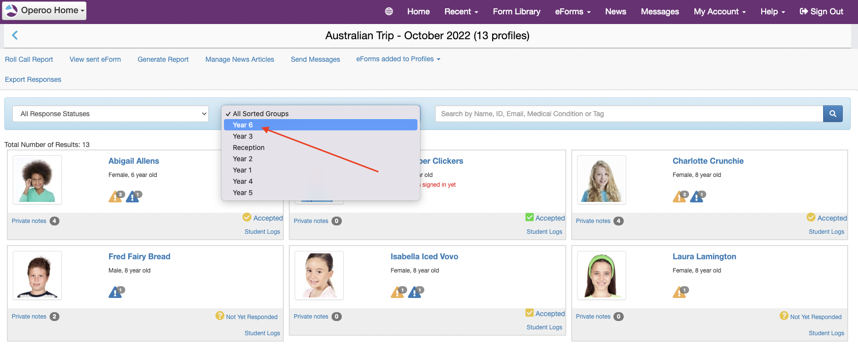Image resolution: width=858 pixels, height=346 pixels.
Task: Click the Export Responses link
Action: (x=33, y=79)
